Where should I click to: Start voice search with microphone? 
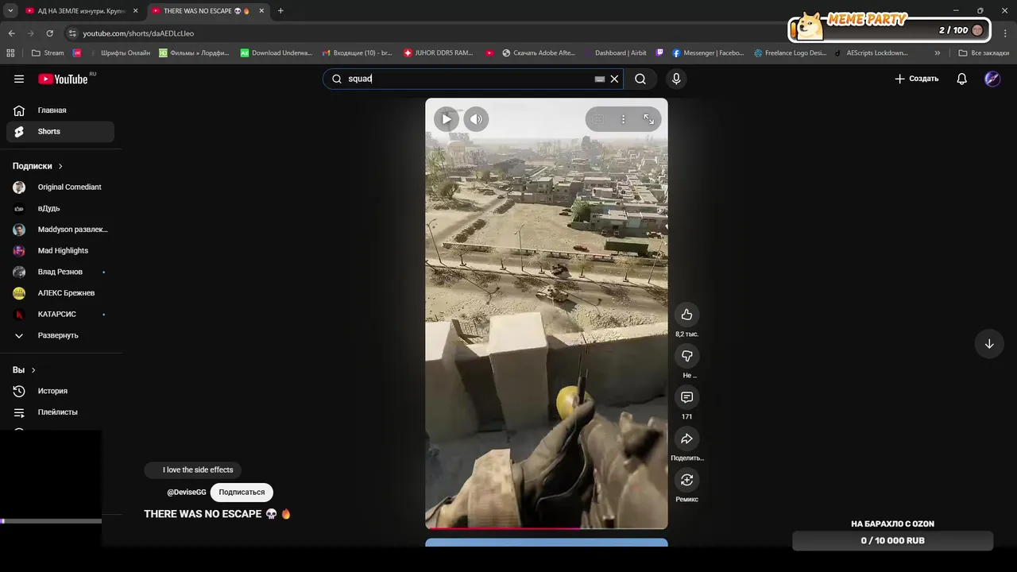pyautogui.click(x=676, y=79)
